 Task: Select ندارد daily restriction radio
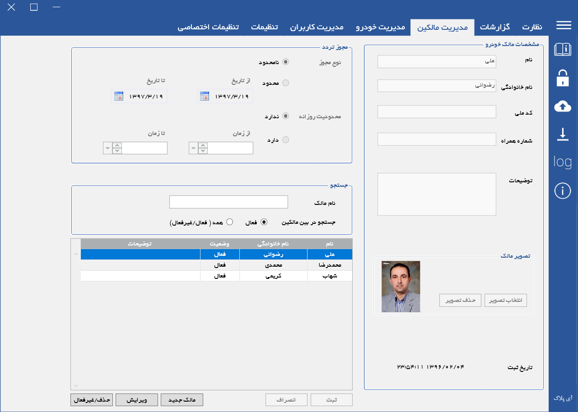[285, 116]
